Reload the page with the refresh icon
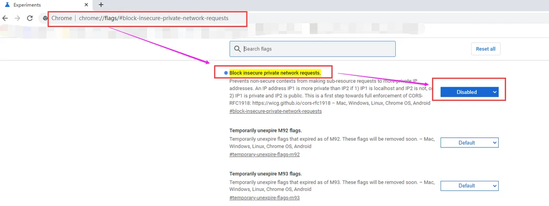Image resolution: width=549 pixels, height=206 pixels. pos(30,18)
